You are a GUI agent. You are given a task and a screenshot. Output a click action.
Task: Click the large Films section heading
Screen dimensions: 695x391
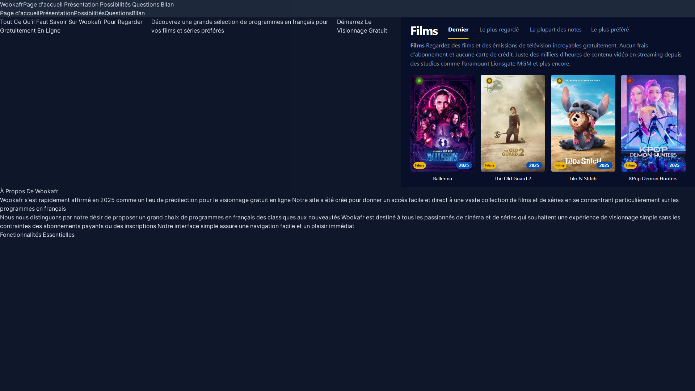coord(424,31)
